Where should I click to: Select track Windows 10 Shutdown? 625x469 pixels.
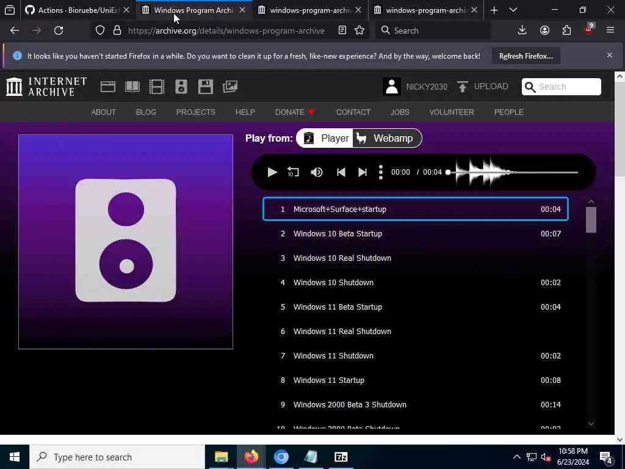click(x=415, y=282)
